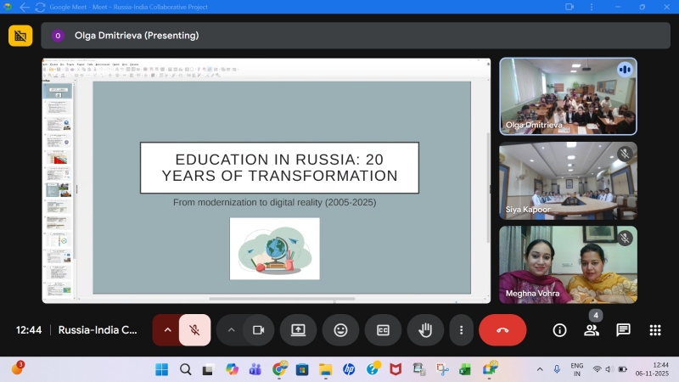This screenshot has height=382, width=679.
Task: Click Olga Dmitrieva (Presenting) banner
Action: click(136, 36)
